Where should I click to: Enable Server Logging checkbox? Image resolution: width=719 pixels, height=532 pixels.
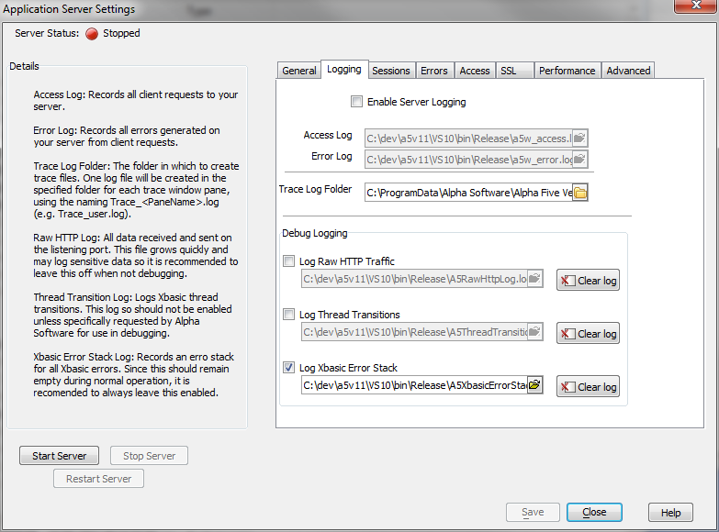tap(356, 101)
